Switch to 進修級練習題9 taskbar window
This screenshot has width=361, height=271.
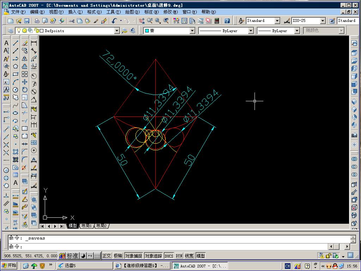pos(142,266)
